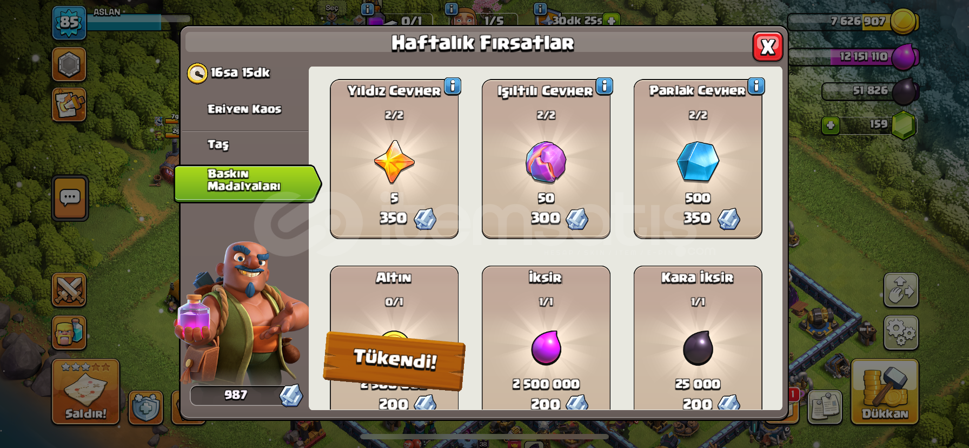Open the crossed swords battle icon

69,290
